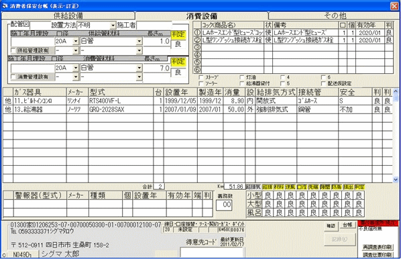Click the yellow consumption pipe 判定 button
Screen dimensions: 401x259
point(178,62)
